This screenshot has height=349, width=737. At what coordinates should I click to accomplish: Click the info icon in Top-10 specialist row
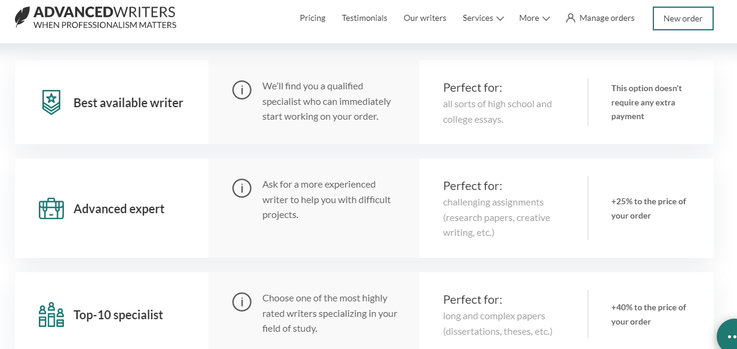coord(241,303)
